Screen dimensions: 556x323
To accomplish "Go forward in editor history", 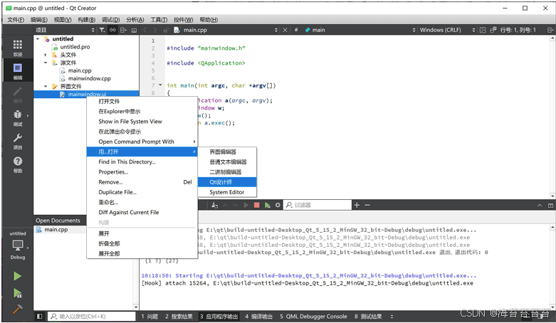I will (x=154, y=30).
